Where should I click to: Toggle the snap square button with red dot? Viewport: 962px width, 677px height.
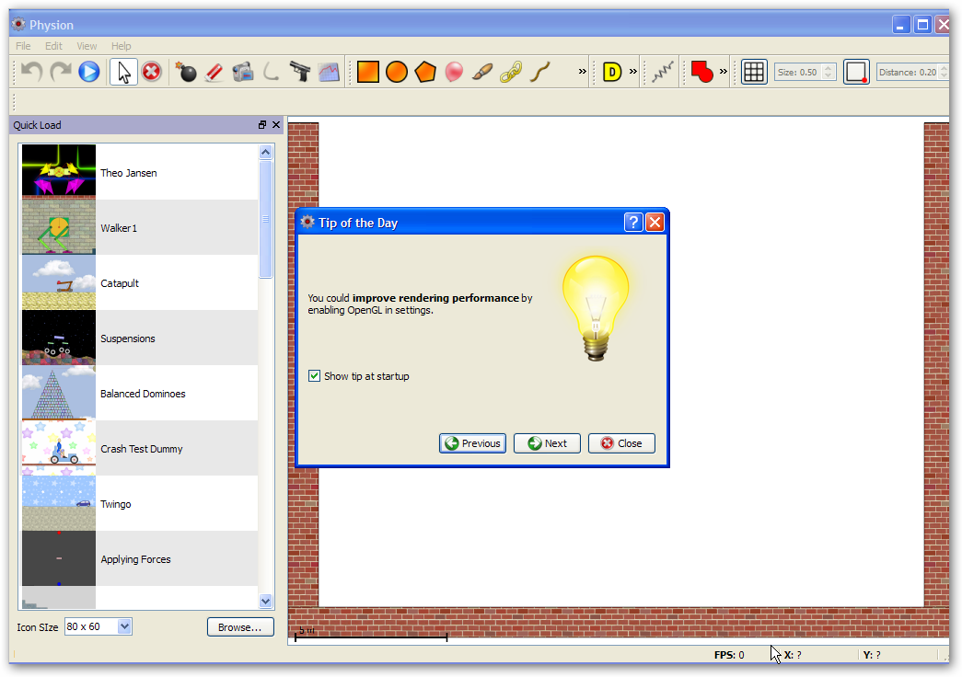[x=856, y=72]
